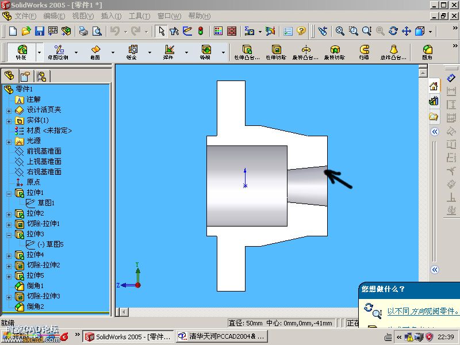The image size is (460, 345).
Task: Open dropdown arrow next to Undo
Action: 125,31
